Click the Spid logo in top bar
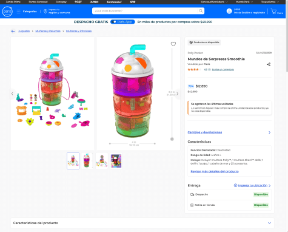 click(133, 2)
